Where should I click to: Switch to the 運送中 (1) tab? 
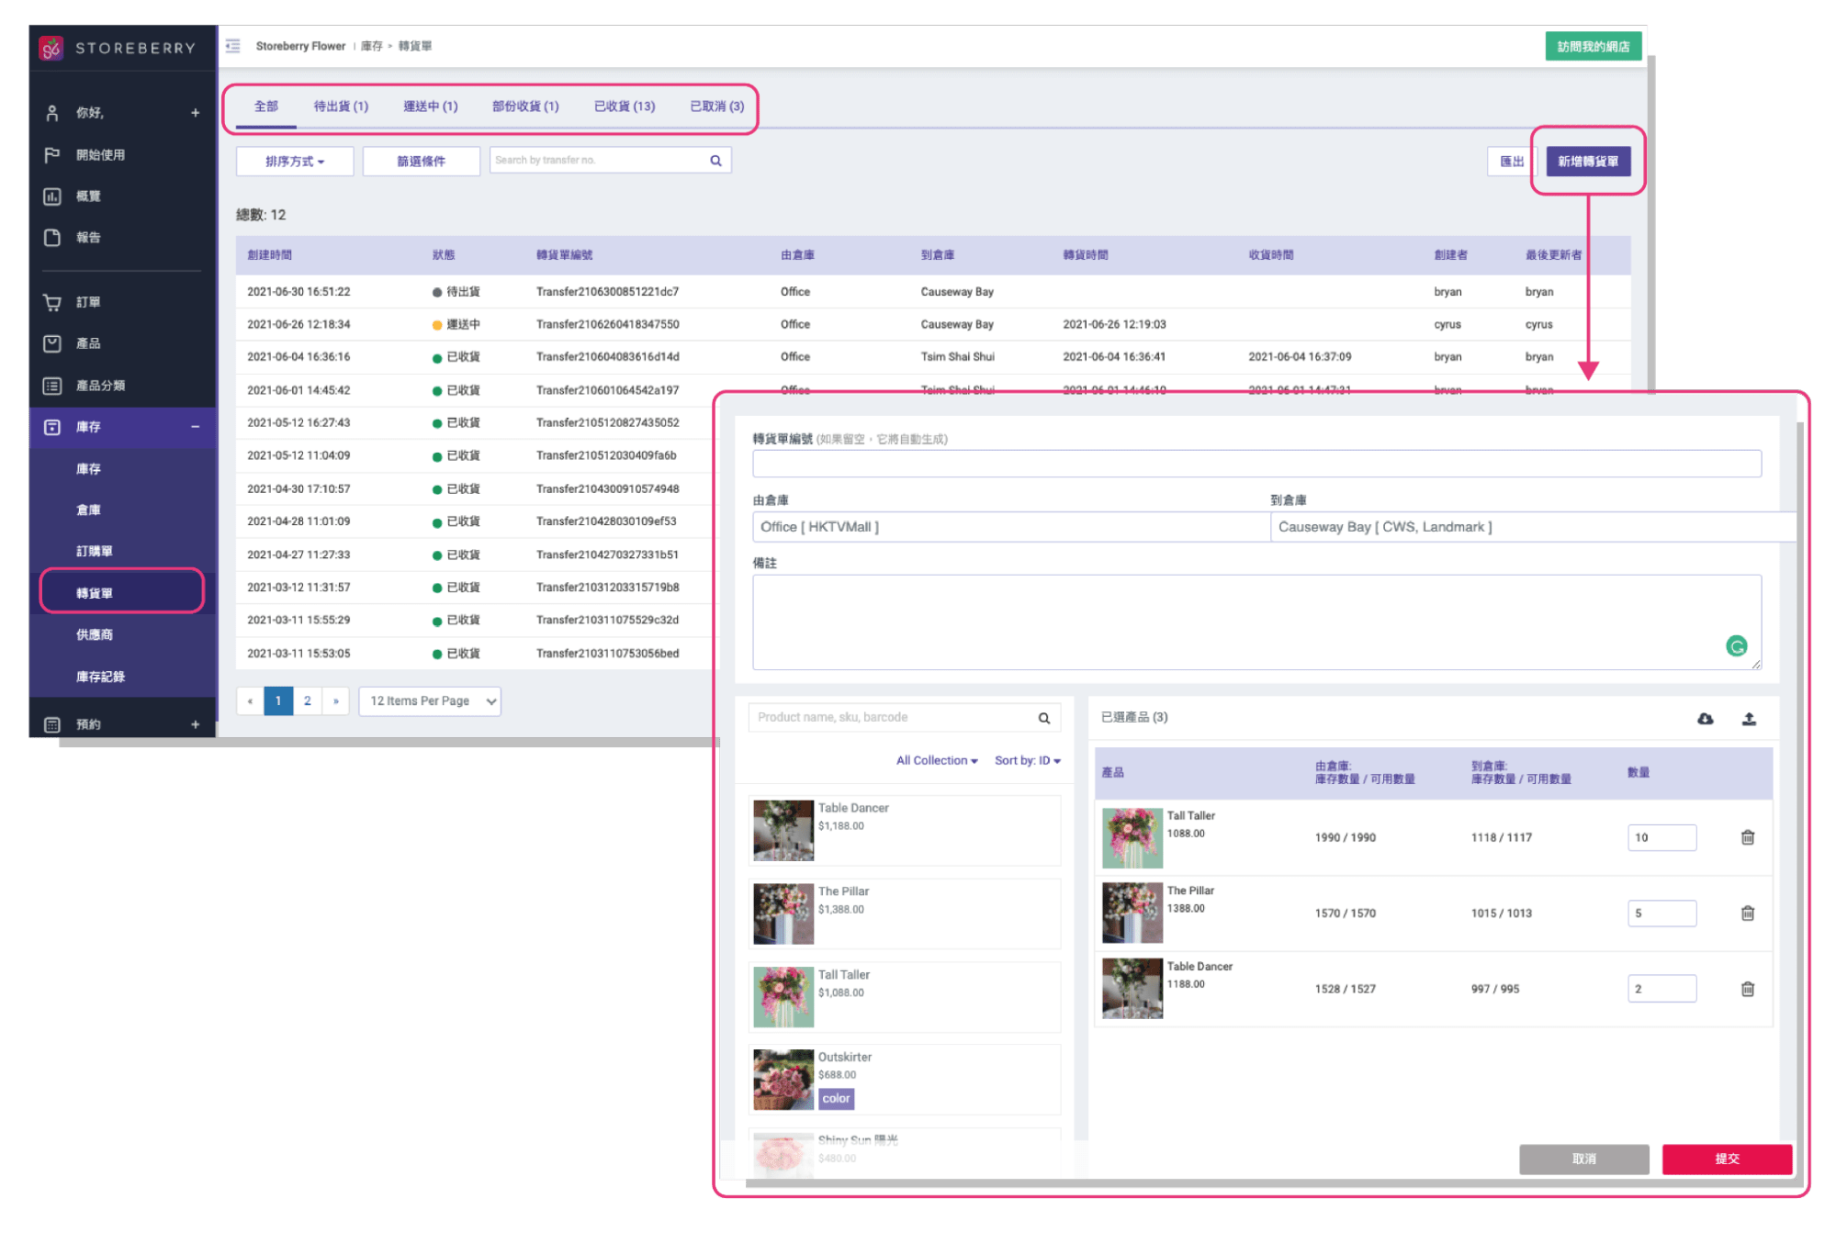(431, 106)
